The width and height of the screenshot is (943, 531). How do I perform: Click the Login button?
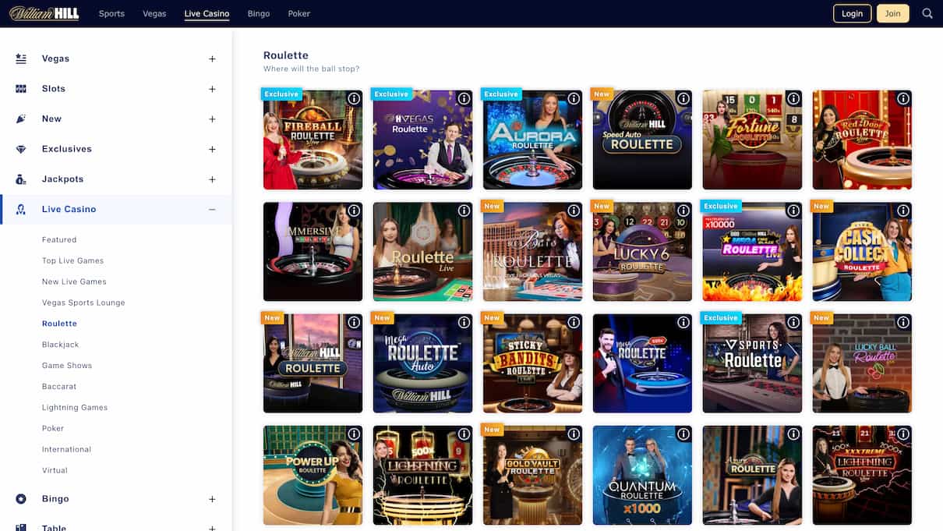pos(853,13)
